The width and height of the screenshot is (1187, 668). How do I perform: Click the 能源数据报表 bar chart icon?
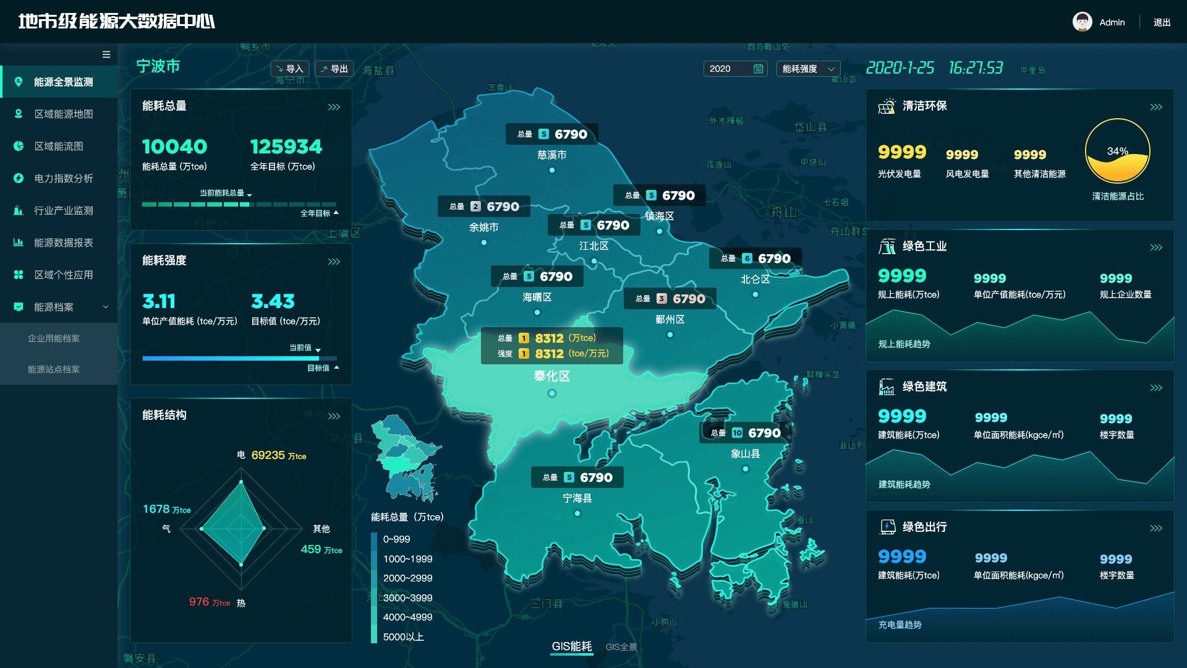(19, 242)
